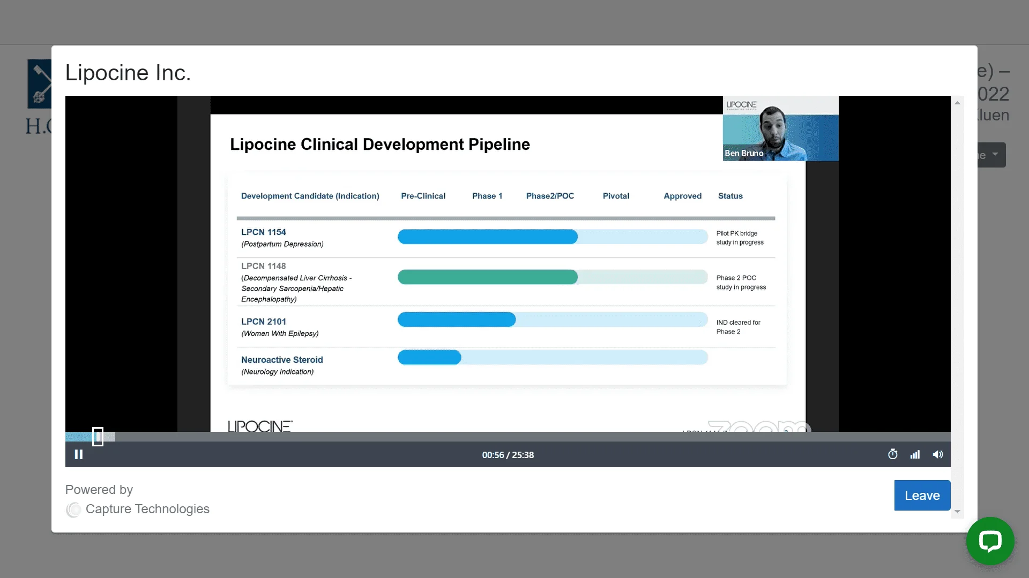Click the Pre-Clinical column header
1029x578 pixels.
point(423,196)
